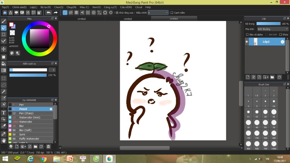
Task: Click the transparent color swatch
Action: 12,33
